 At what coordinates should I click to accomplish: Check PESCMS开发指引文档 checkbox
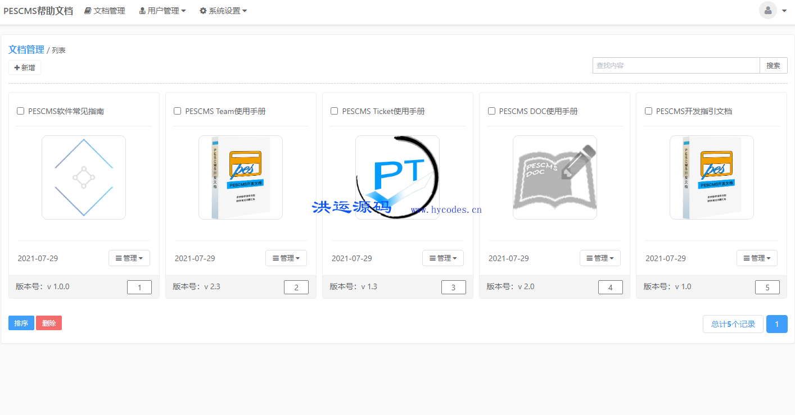click(648, 111)
